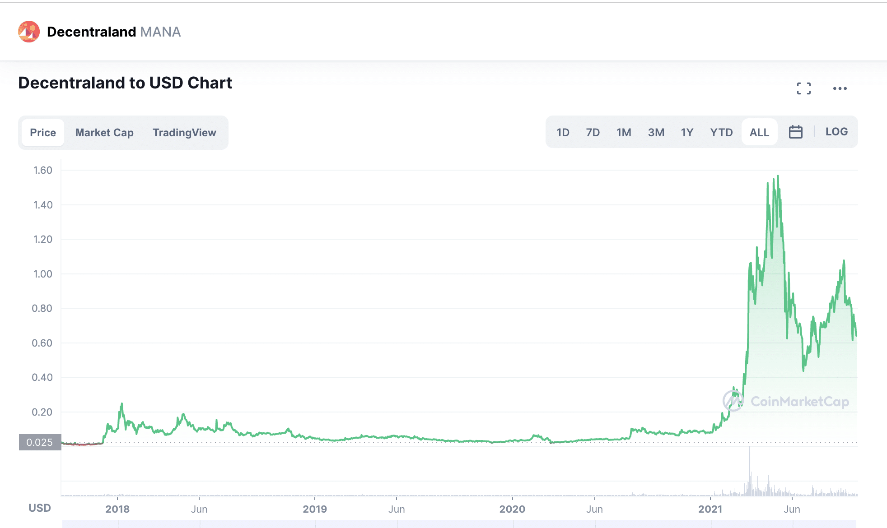Click the 1.20 y-axis label
The image size is (887, 528).
click(x=43, y=239)
